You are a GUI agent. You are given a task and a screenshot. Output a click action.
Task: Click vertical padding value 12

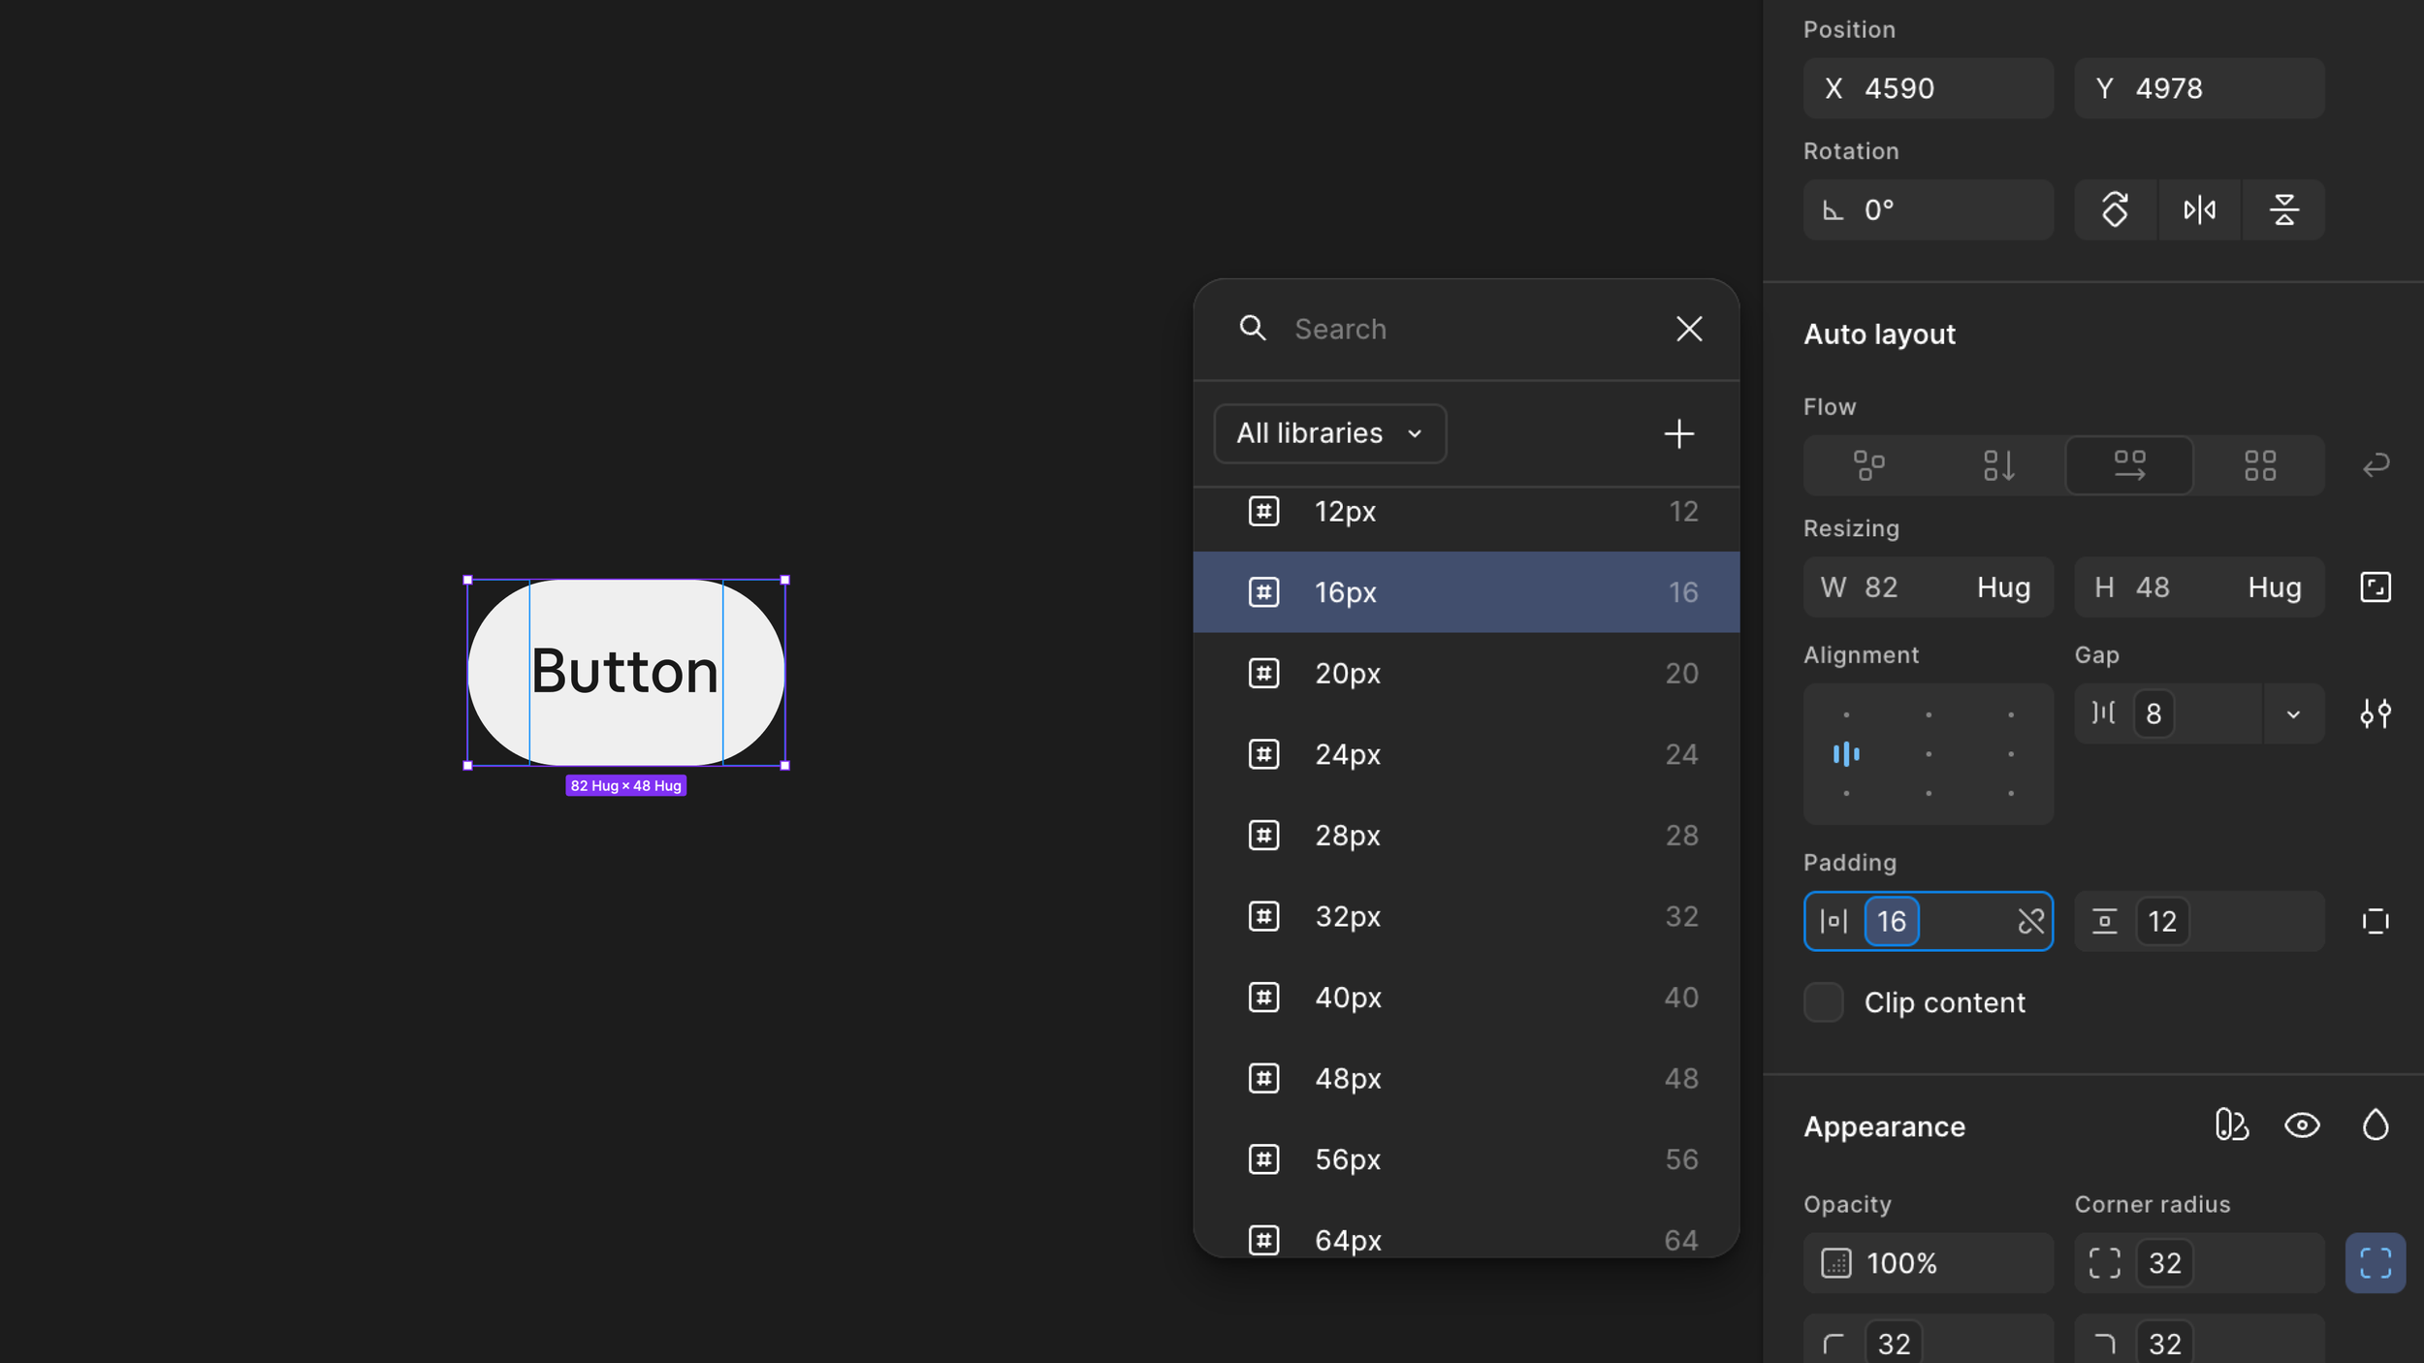pyautogui.click(x=2162, y=921)
